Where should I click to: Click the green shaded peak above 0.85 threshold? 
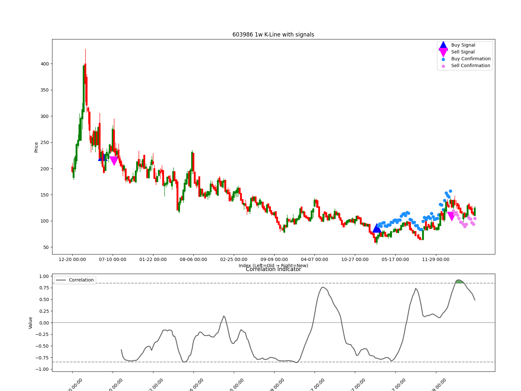459,282
